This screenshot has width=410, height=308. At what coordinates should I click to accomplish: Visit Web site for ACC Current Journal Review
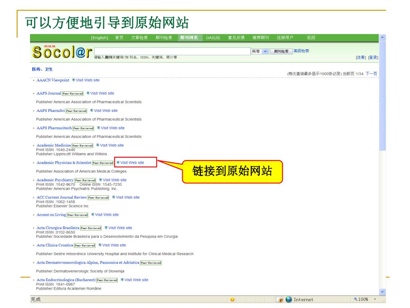click(128, 197)
